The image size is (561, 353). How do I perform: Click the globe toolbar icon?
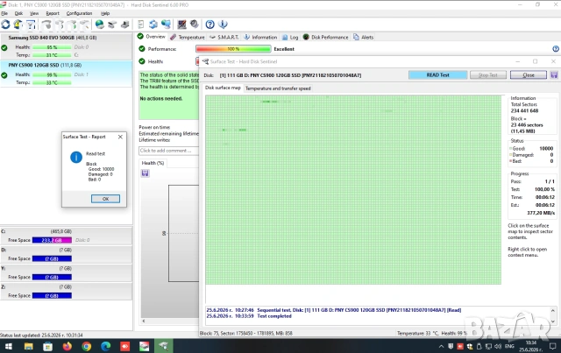pyautogui.click(x=99, y=25)
